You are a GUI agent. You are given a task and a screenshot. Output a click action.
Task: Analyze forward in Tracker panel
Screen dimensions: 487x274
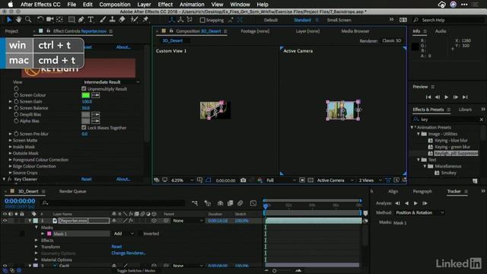415,203
